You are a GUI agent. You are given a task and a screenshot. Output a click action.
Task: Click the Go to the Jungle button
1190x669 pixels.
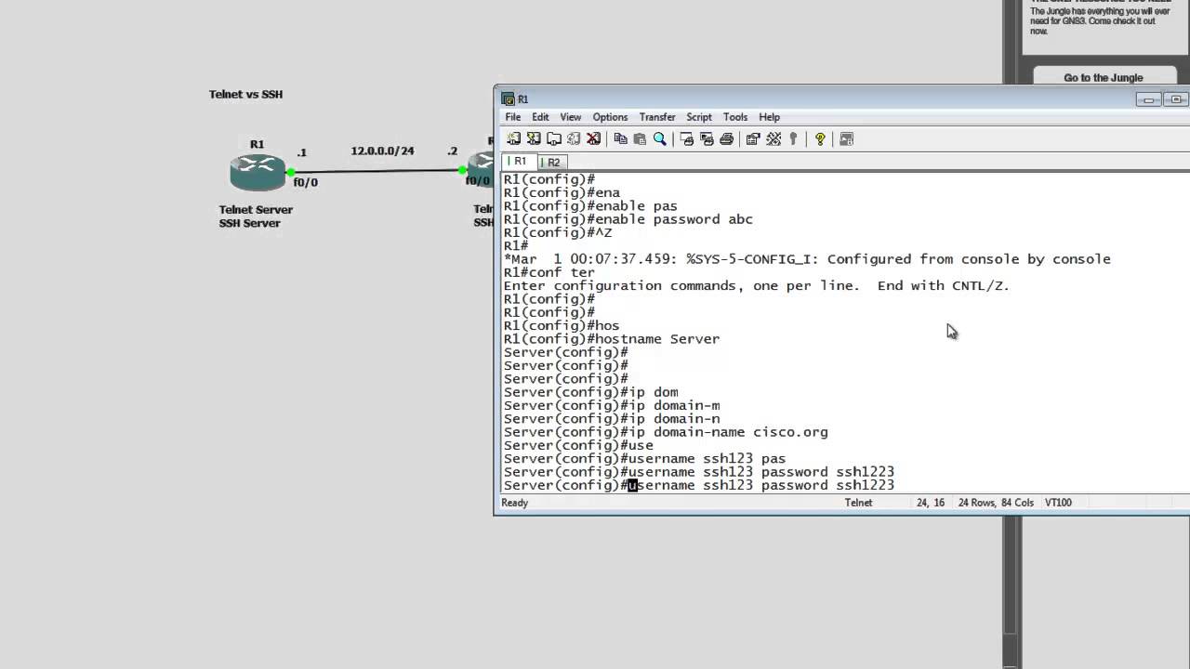[1104, 78]
